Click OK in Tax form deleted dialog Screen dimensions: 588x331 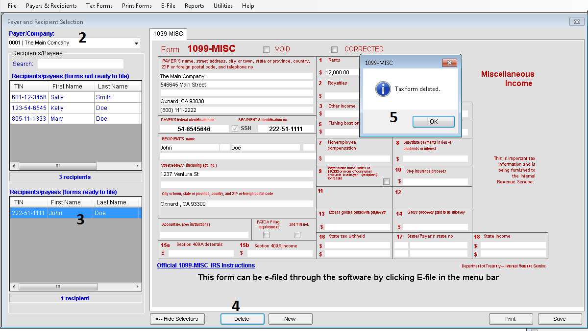434,122
